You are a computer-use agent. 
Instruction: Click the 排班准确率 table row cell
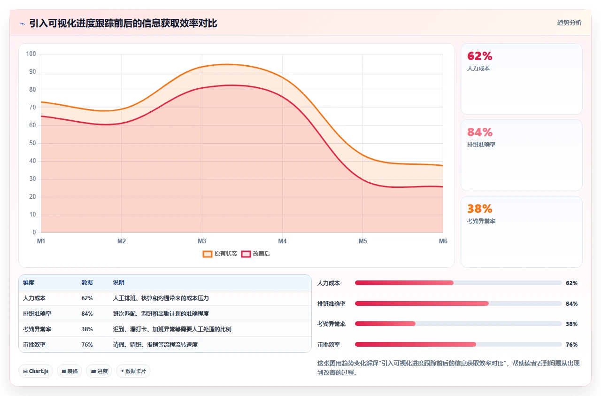[x=37, y=314]
